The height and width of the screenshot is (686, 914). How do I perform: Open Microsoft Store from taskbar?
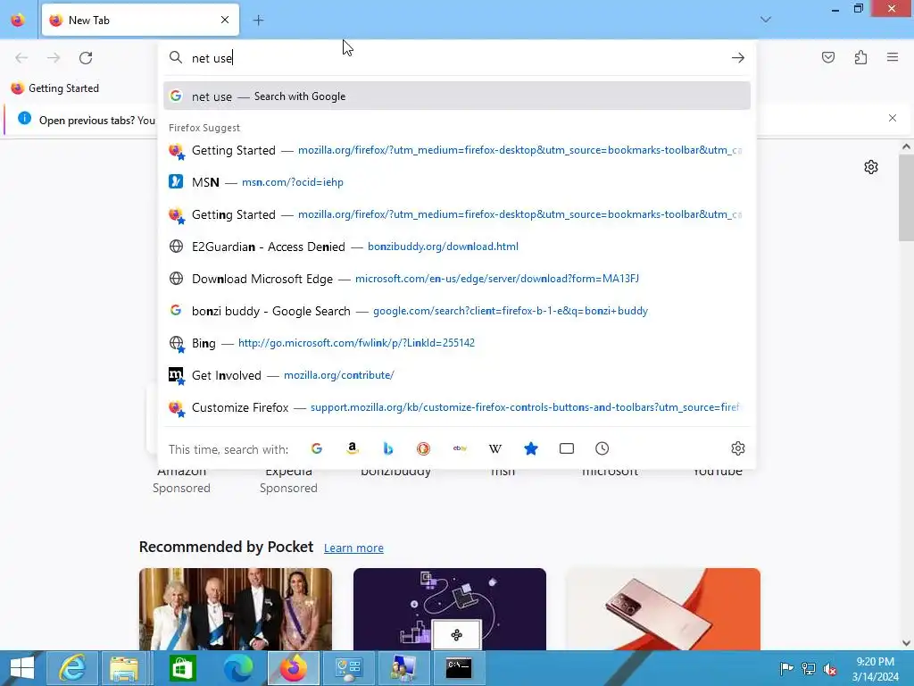[x=182, y=668]
